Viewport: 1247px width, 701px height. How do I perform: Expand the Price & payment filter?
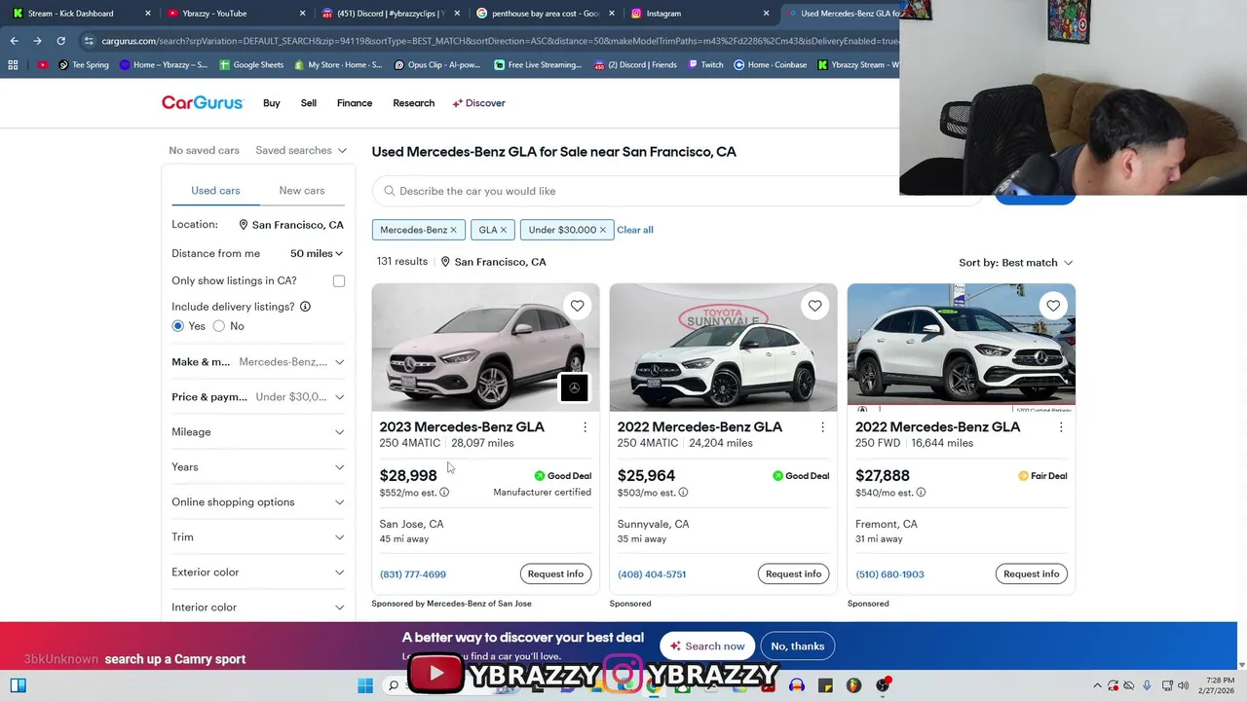(x=258, y=397)
